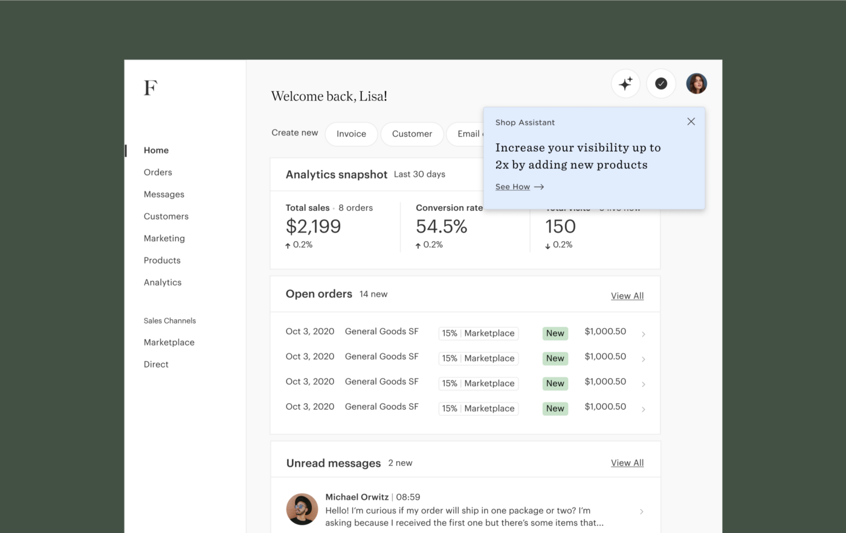
Task: Open the Shop Assistant sparkle icon
Action: coord(625,83)
